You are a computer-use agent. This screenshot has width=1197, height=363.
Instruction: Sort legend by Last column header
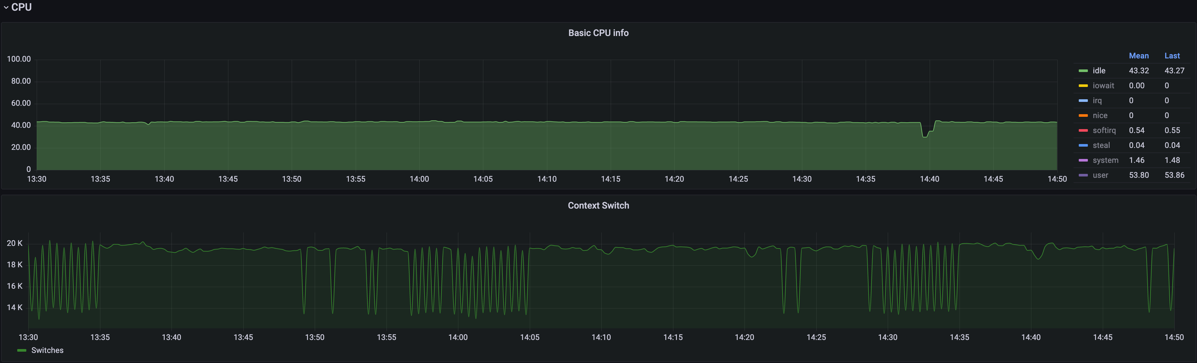tap(1172, 56)
